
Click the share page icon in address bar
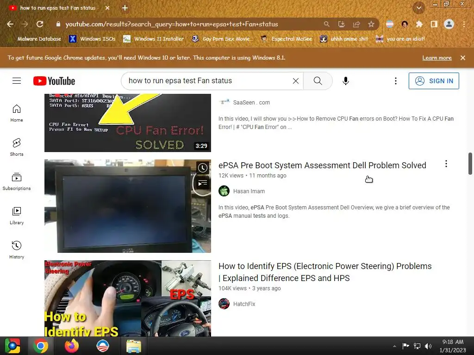pyautogui.click(x=356, y=24)
